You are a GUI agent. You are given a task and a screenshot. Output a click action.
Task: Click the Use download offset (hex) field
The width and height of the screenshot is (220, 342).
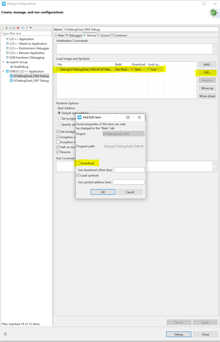point(129,170)
